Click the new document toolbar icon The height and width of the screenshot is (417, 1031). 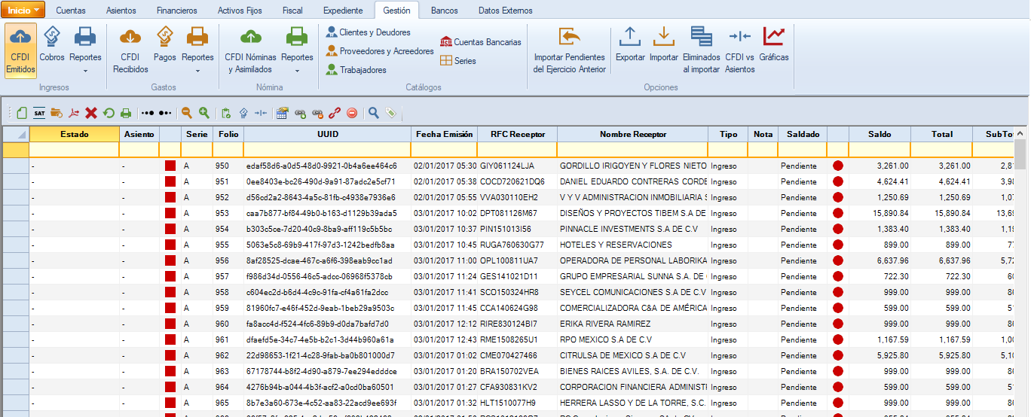click(x=22, y=113)
